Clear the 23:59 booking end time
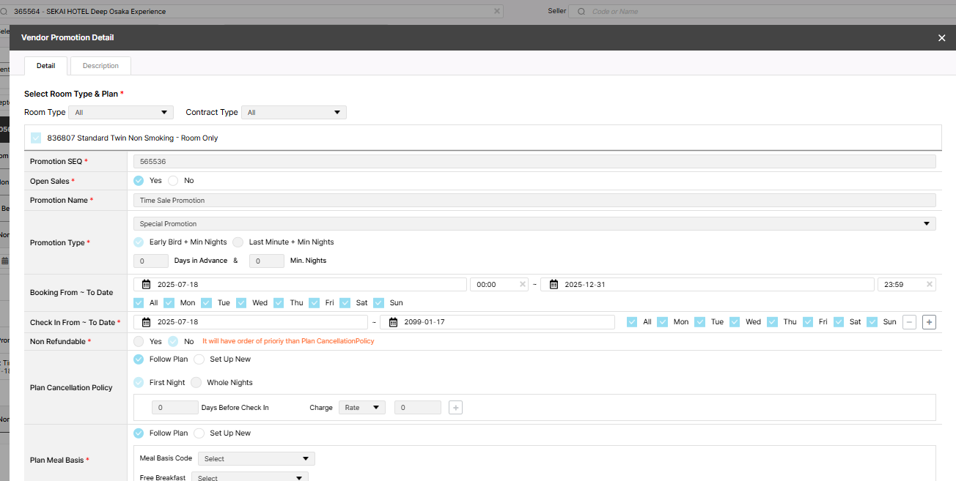The image size is (956, 481). tap(930, 284)
